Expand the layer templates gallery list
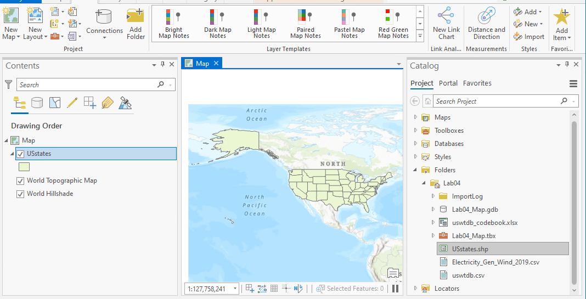 [420, 36]
